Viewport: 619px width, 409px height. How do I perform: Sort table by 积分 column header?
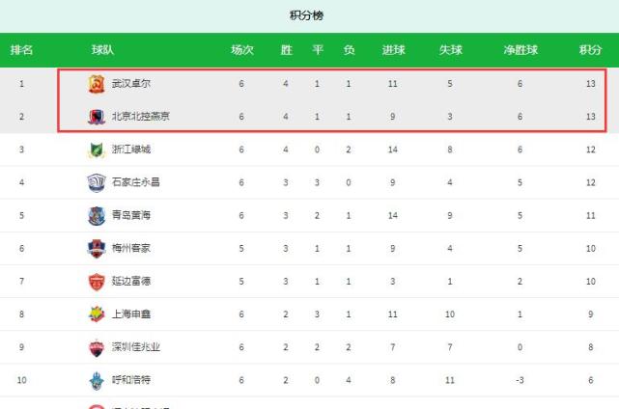(x=591, y=50)
